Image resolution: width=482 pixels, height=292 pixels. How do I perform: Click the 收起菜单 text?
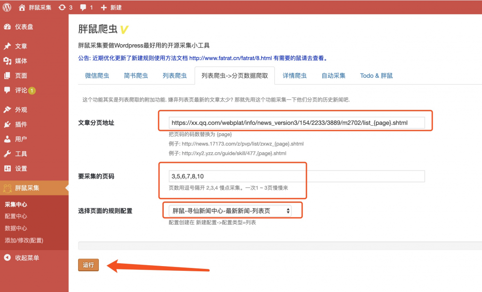pyautogui.click(x=27, y=258)
